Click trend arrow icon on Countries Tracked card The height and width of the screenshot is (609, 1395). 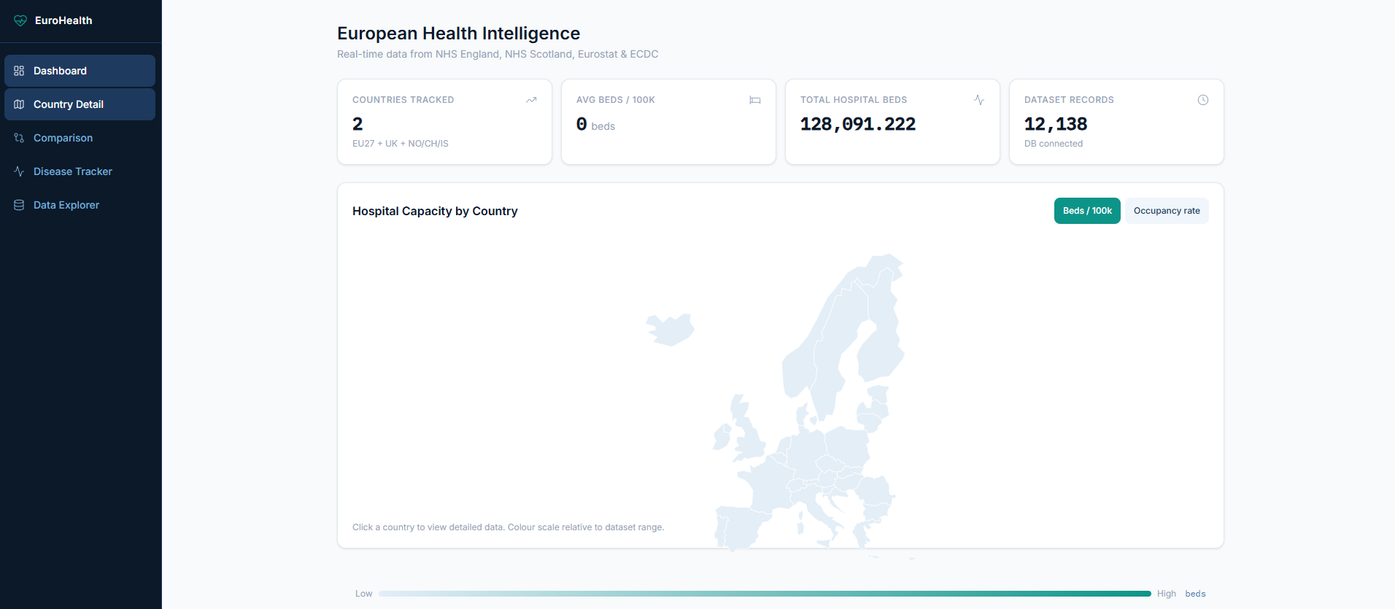pyautogui.click(x=531, y=100)
